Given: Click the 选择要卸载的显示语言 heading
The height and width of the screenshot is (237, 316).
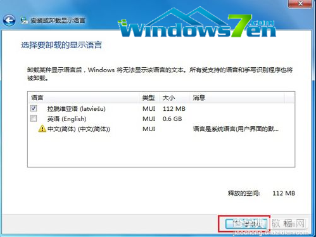Looking at the screenshot, I should (x=61, y=45).
